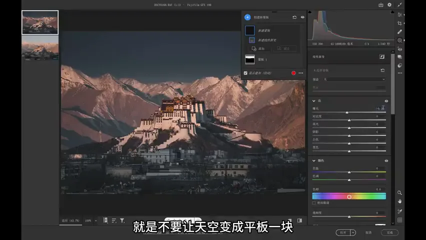Open the right toolbar three-dot more menu
This screenshot has width=426, height=240.
399,73
